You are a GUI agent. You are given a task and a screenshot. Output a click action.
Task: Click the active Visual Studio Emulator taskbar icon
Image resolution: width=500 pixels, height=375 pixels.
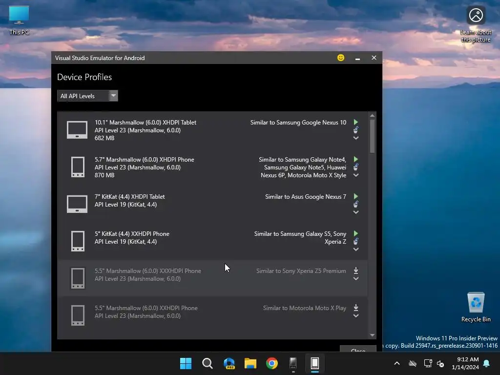pos(315,363)
